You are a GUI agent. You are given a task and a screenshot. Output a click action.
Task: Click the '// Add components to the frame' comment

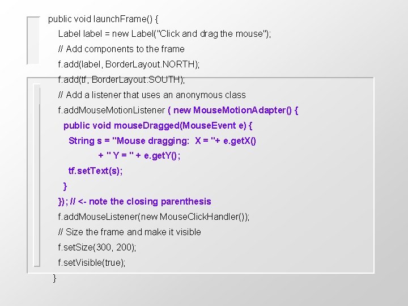click(x=121, y=49)
